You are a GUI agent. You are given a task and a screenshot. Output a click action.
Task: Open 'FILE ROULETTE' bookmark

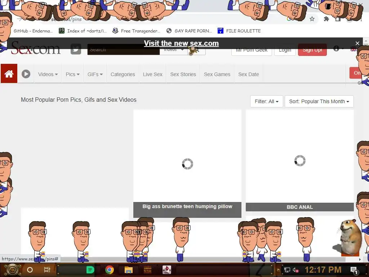(239, 31)
